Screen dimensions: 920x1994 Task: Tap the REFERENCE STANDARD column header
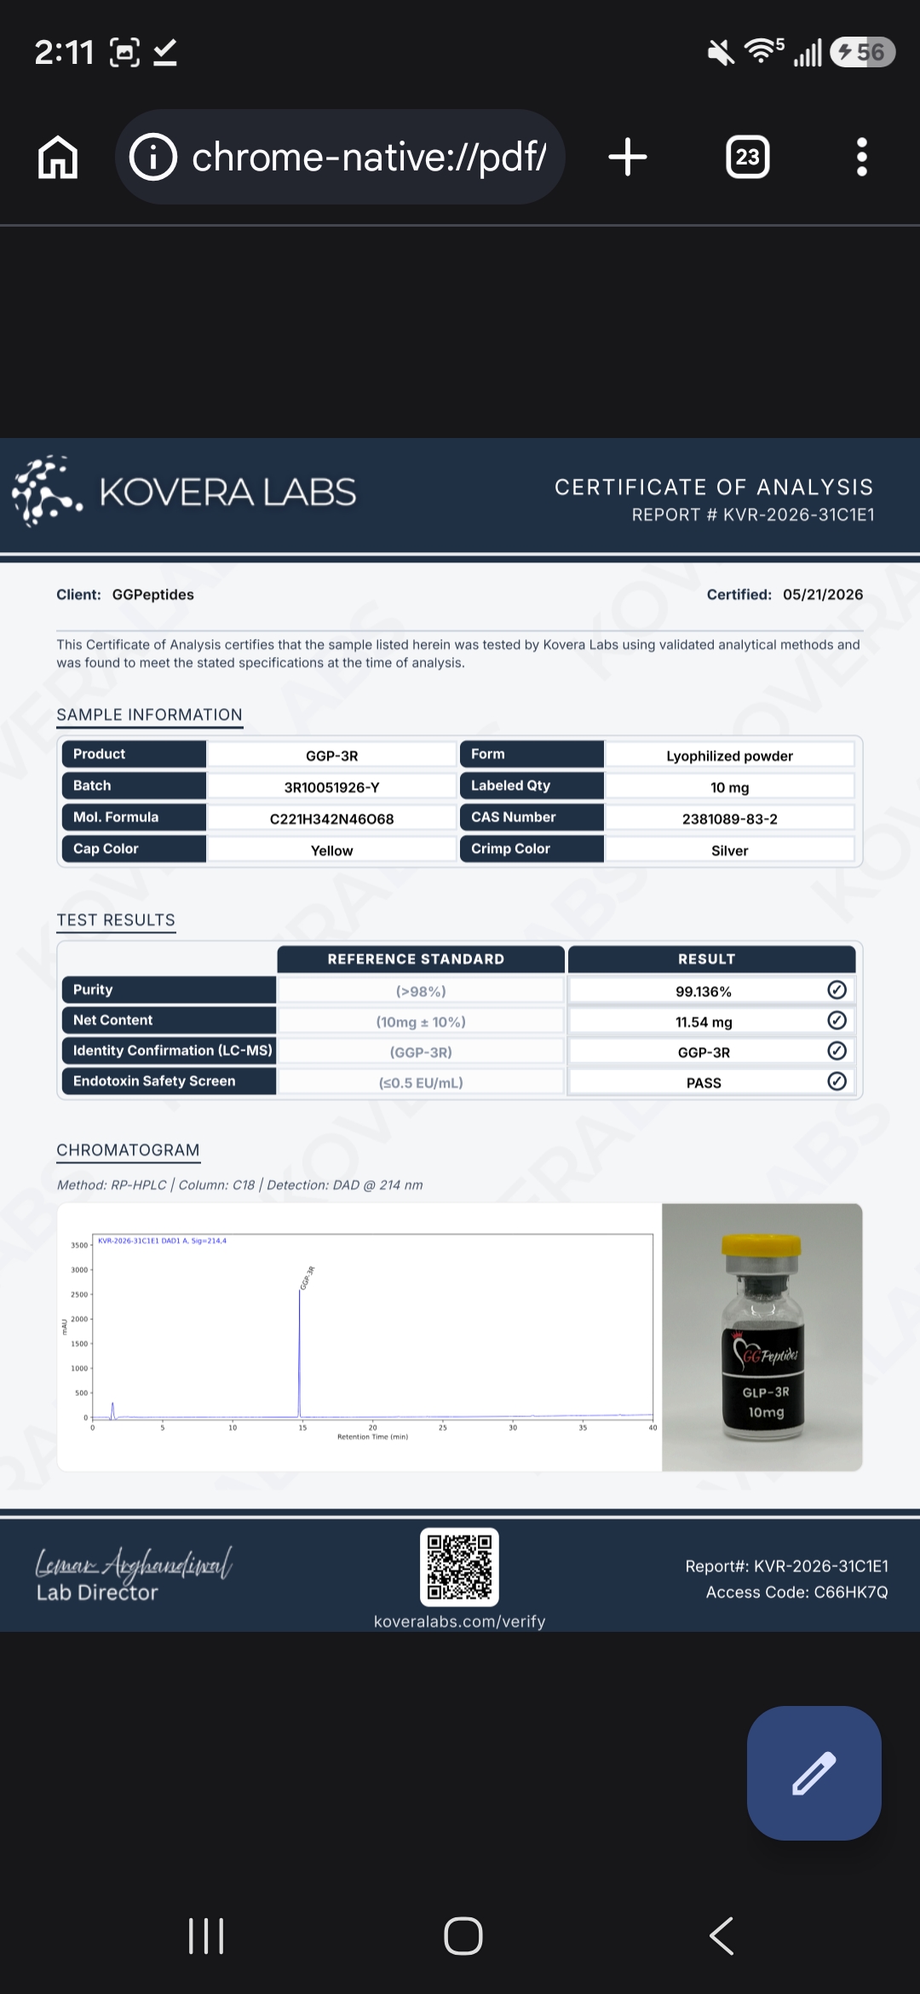(421, 959)
